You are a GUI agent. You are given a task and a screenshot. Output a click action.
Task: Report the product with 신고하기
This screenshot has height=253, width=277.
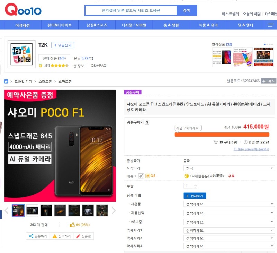[x=62, y=236]
